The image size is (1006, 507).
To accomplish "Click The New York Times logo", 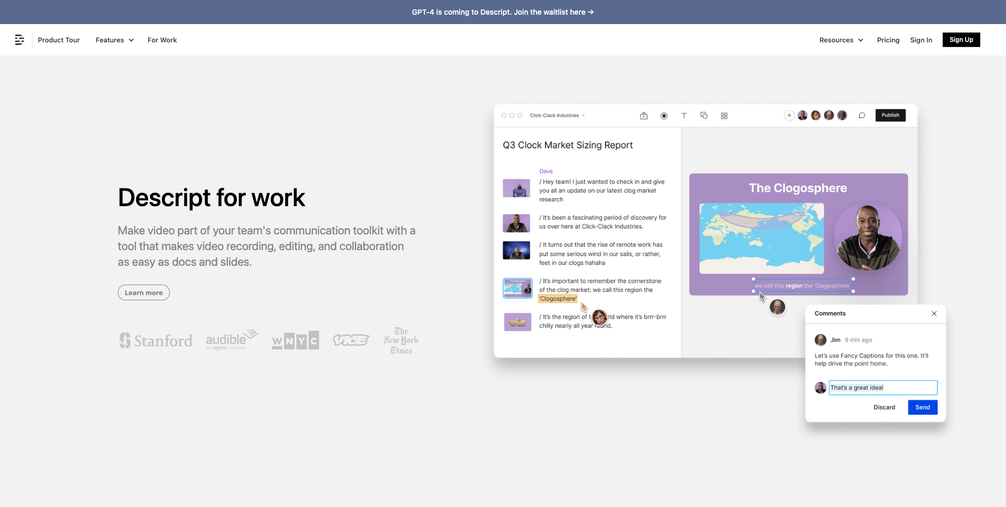I will (401, 341).
